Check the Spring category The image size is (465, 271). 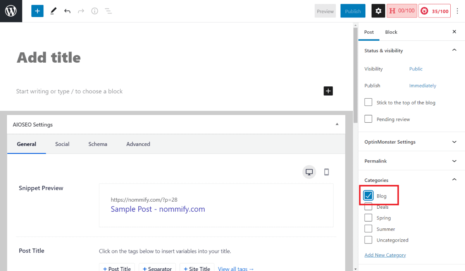click(369, 218)
